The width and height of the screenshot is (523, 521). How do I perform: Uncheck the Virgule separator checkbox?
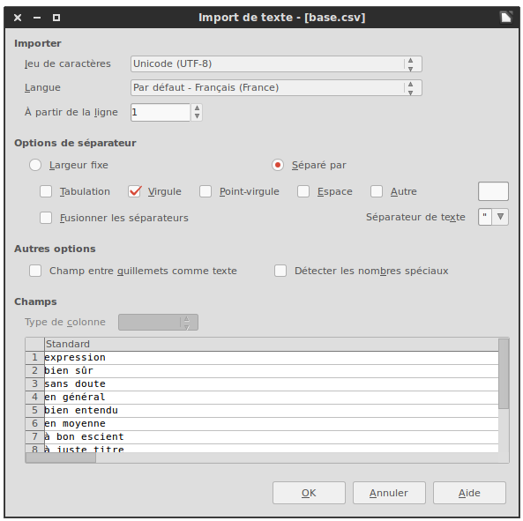click(x=135, y=191)
